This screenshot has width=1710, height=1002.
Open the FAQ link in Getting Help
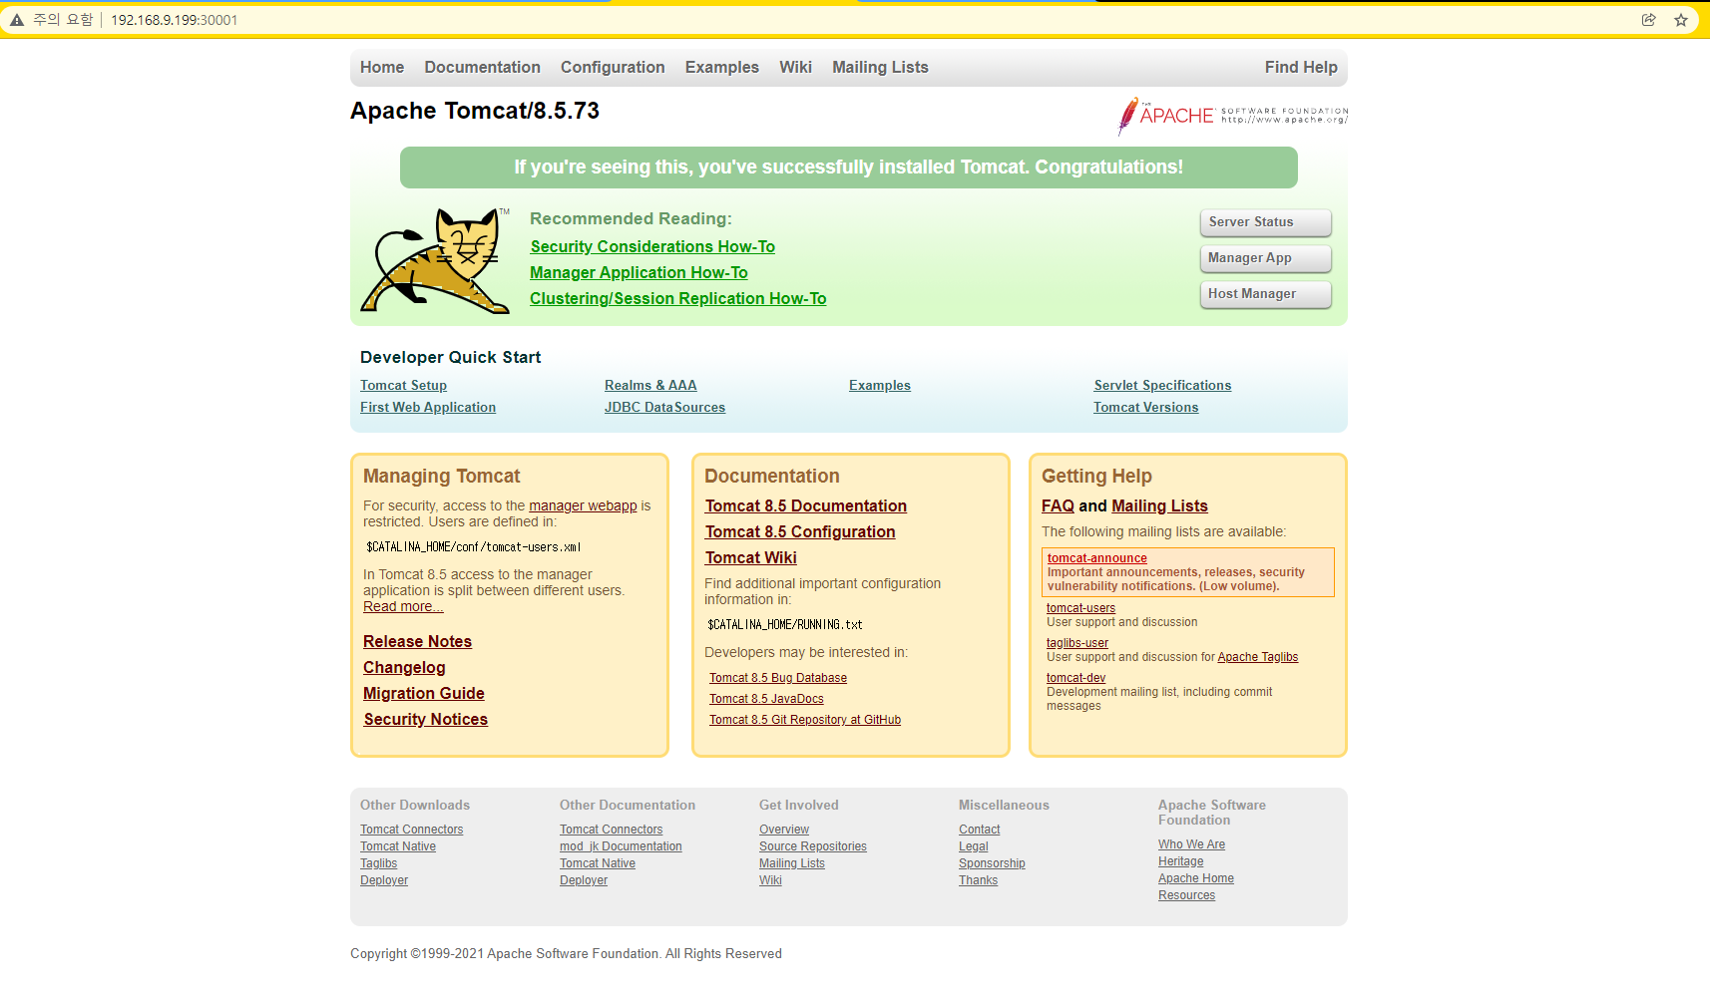point(1058,506)
